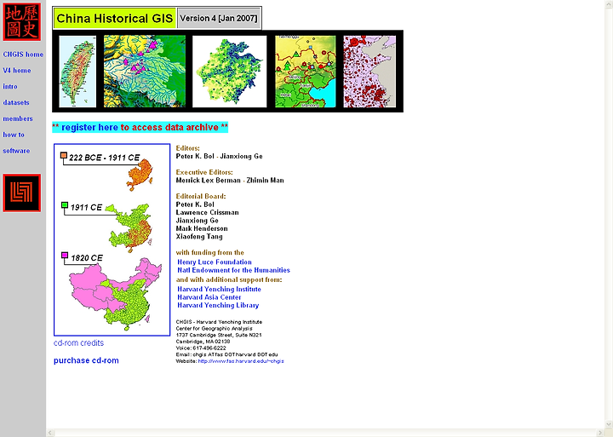Click the red circles density map thumbnail
Viewport: 613px width, 437px height.
[370, 72]
